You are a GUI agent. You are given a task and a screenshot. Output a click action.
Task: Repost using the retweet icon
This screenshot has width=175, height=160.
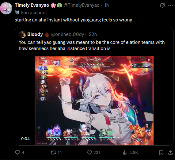pyautogui.click(x=53, y=152)
